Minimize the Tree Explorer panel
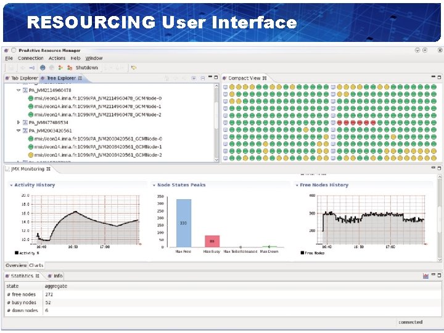444x333 pixels. (x=210, y=76)
